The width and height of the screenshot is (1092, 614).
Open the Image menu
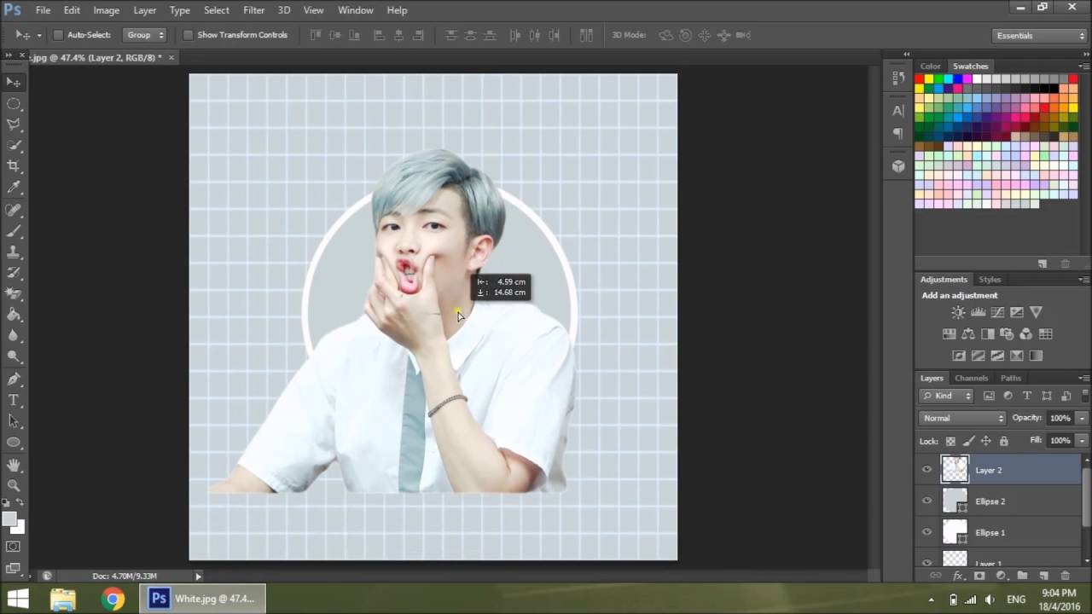pyautogui.click(x=106, y=10)
